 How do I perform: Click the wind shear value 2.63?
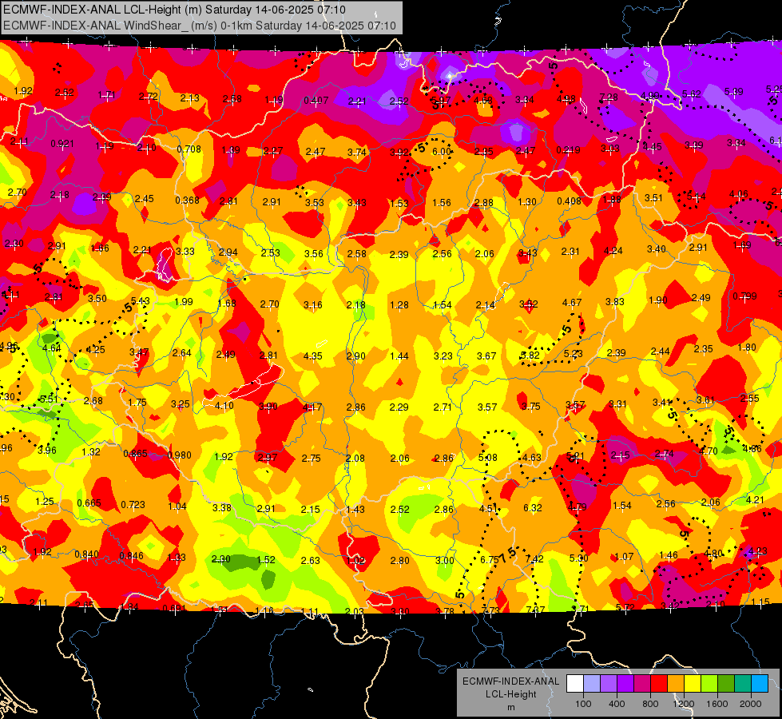[x=310, y=560]
